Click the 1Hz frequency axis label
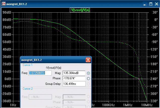This screenshot has width=160, height=108. [13, 105]
